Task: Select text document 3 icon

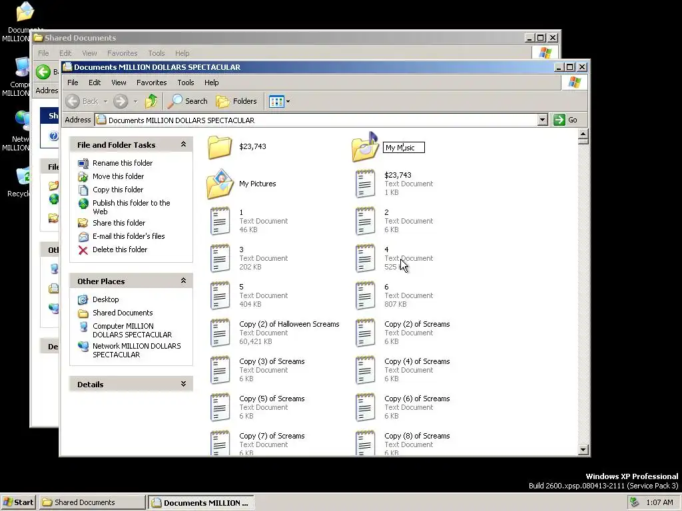Action: click(220, 258)
